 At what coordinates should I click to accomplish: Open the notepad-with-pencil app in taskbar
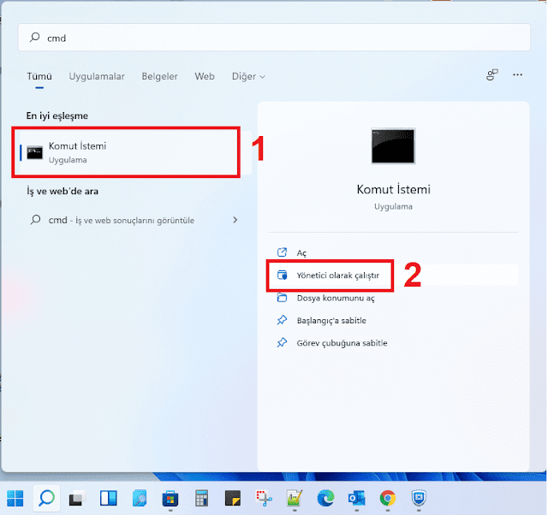(x=295, y=498)
